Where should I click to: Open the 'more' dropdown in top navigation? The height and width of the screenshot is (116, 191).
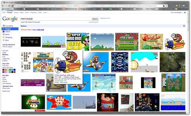pos(45,12)
